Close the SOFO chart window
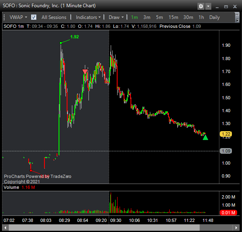 click(235, 6)
